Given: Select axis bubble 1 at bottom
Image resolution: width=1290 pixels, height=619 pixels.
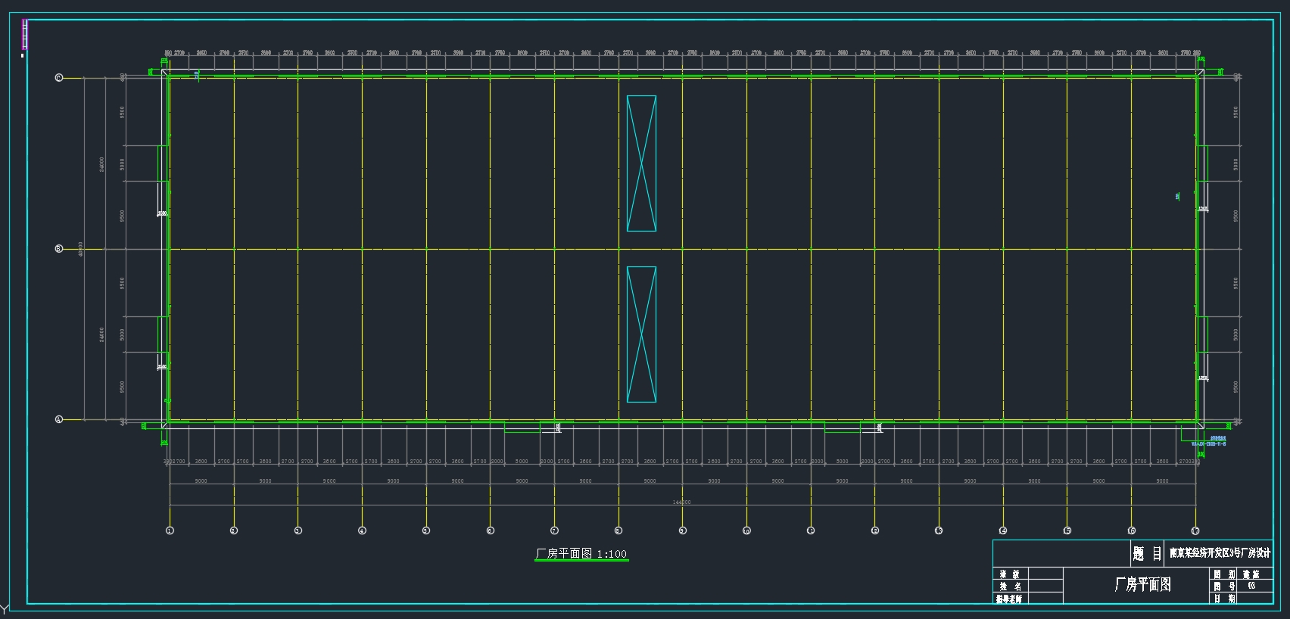Looking at the screenshot, I should point(170,531).
